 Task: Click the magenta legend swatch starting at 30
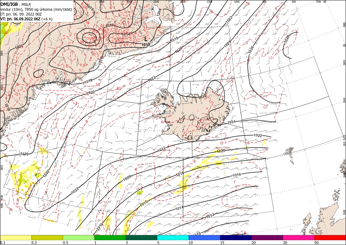pyautogui.click(x=299, y=237)
